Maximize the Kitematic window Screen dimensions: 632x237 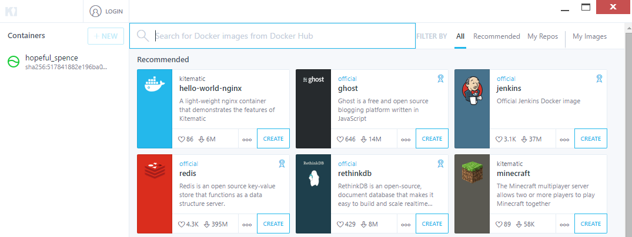pyautogui.click(x=586, y=7)
